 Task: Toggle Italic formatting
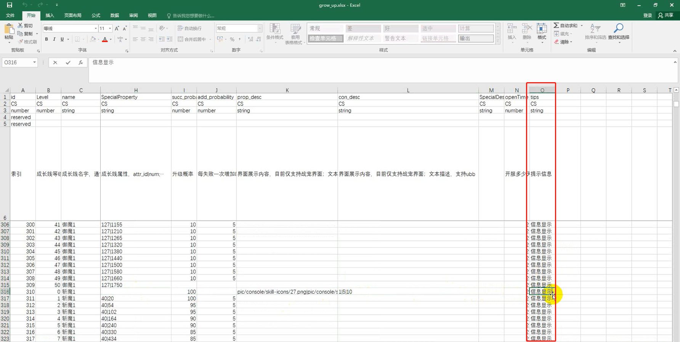54,39
